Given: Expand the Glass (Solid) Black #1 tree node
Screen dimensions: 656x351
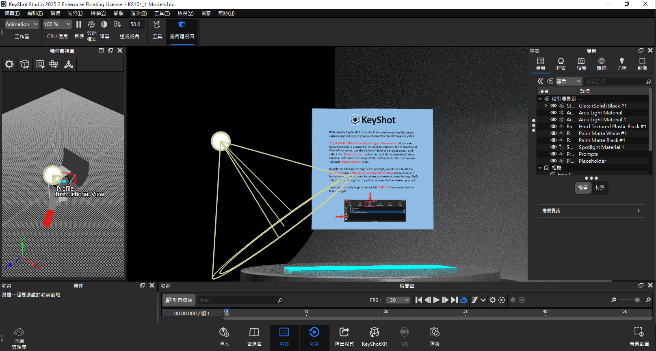Looking at the screenshot, I should click(546, 106).
